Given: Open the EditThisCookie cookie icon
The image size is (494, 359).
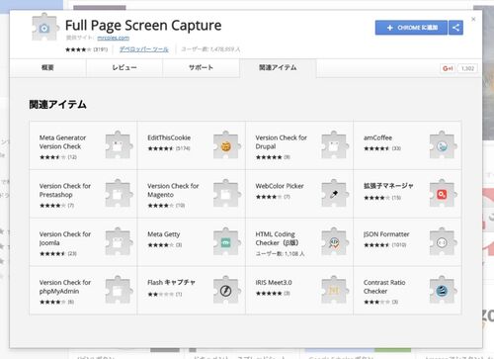Looking at the screenshot, I should [x=227, y=145].
